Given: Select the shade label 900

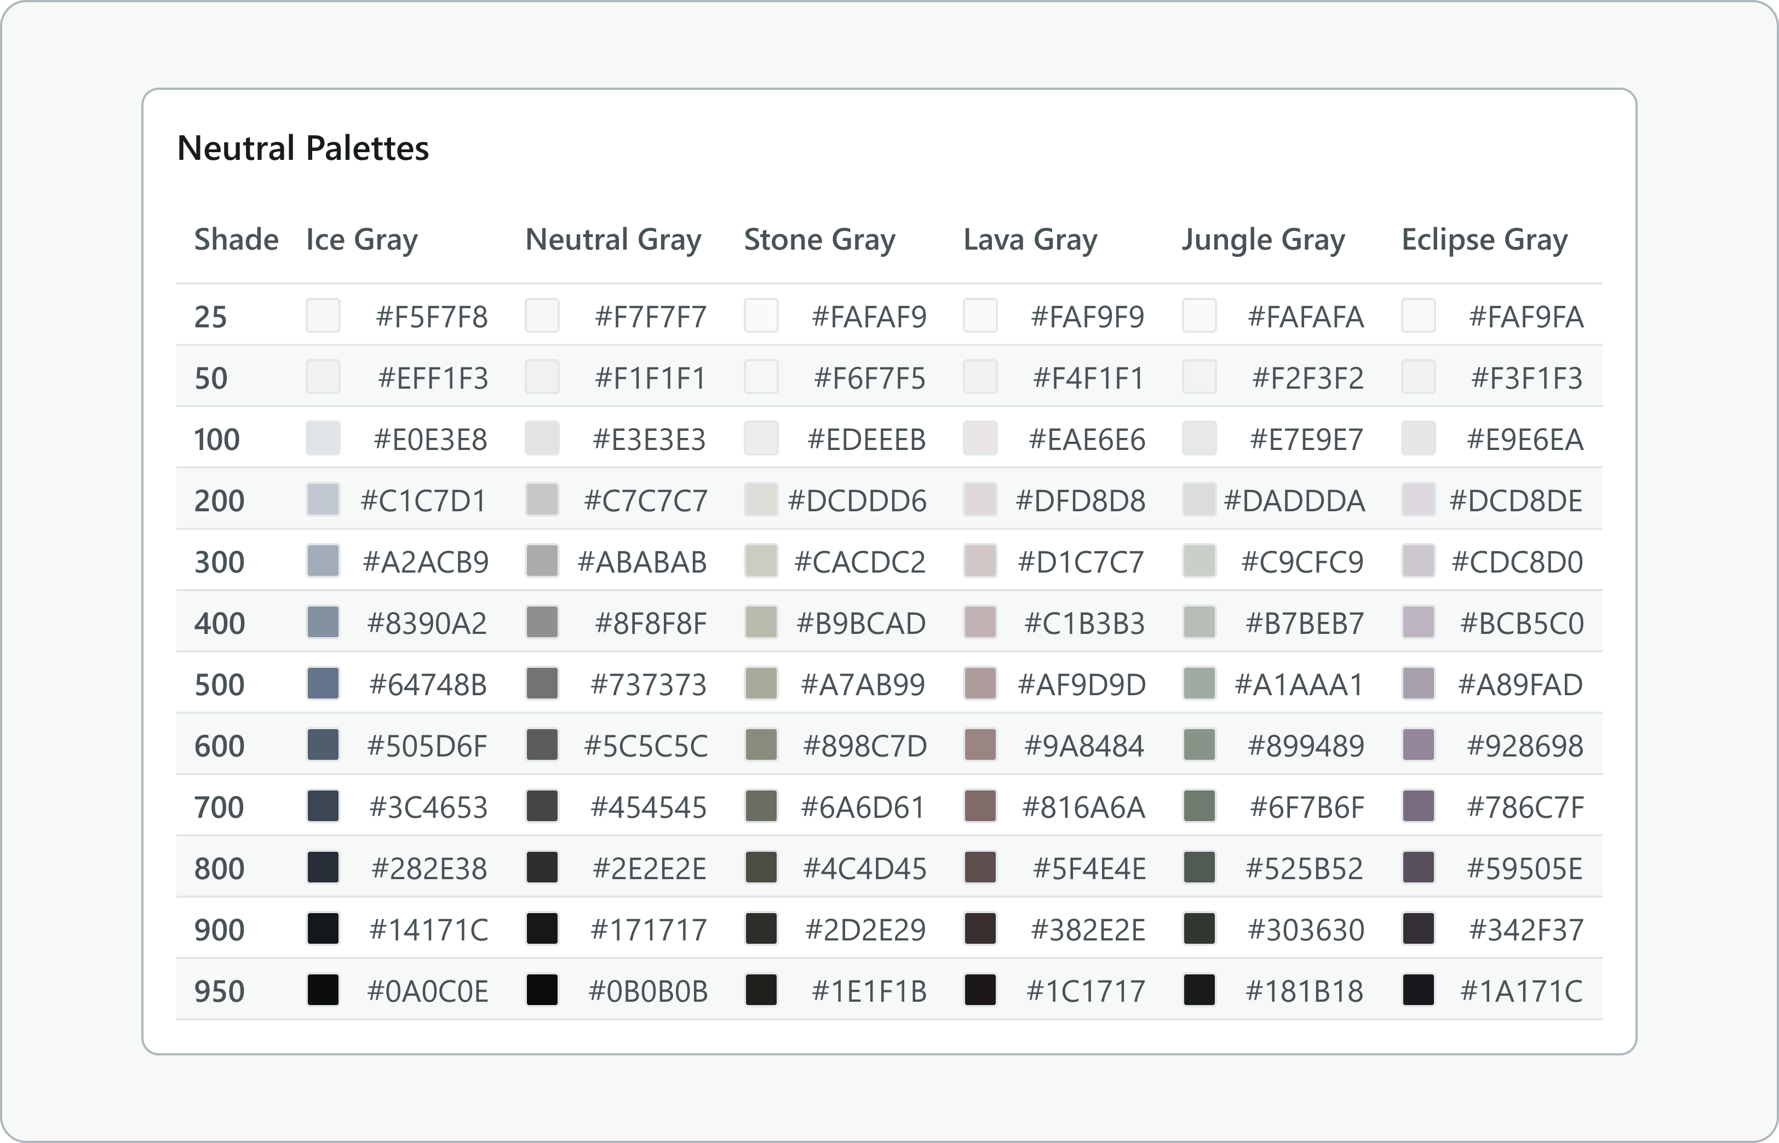Looking at the screenshot, I should [x=219, y=930].
